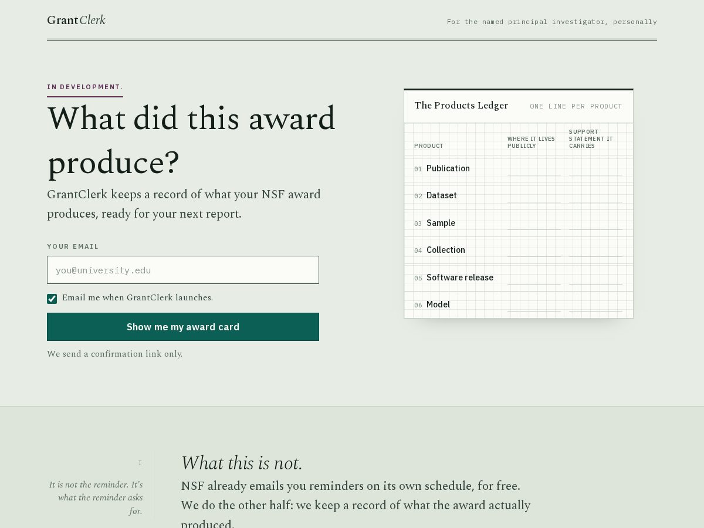The image size is (704, 528).
Task: Click SUPPORT STATEMENT IT CARRIES header
Action: [x=591, y=138]
